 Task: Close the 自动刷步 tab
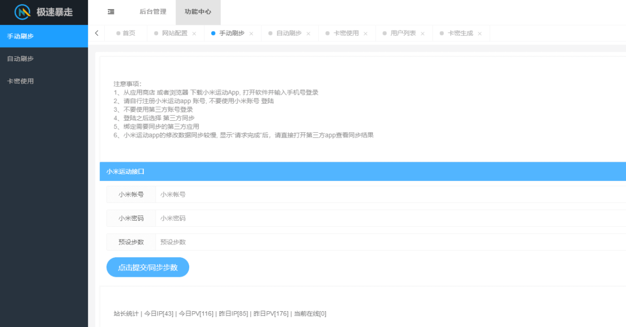pyautogui.click(x=308, y=33)
